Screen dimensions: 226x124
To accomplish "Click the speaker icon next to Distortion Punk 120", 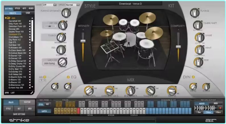I will (30, 27).
